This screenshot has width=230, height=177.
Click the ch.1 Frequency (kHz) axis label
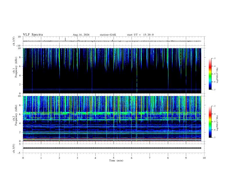click(x=15, y=71)
